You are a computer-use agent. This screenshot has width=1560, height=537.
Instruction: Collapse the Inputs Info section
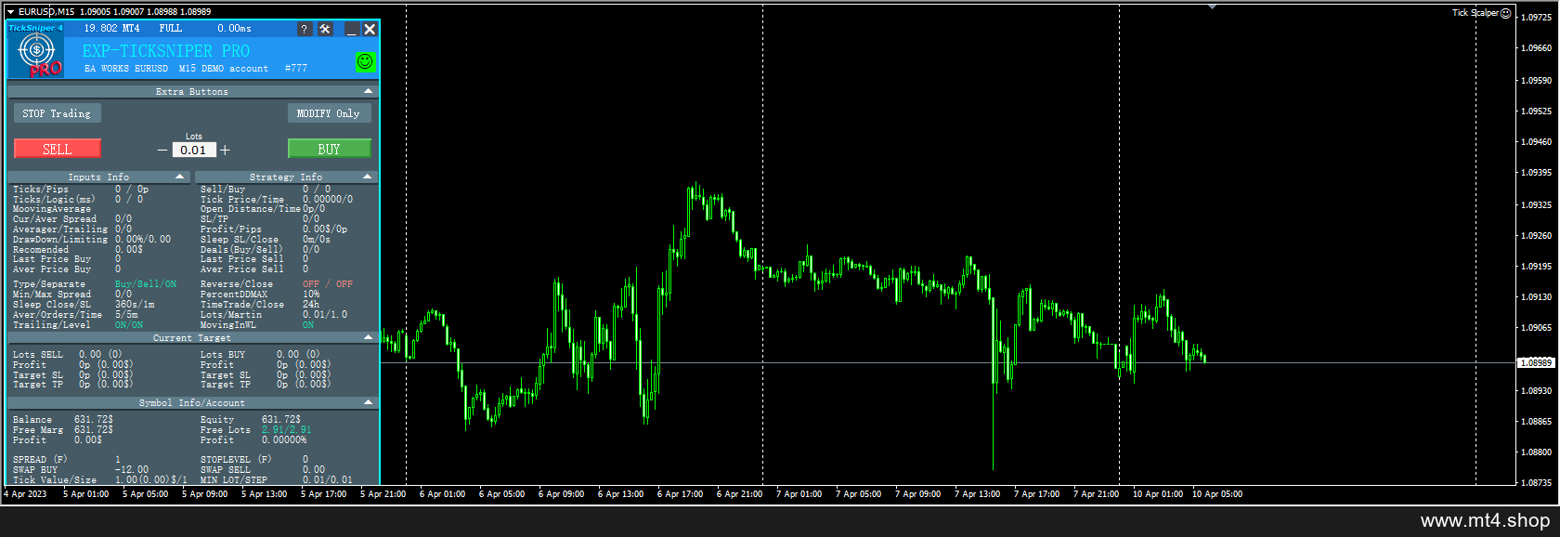(180, 177)
